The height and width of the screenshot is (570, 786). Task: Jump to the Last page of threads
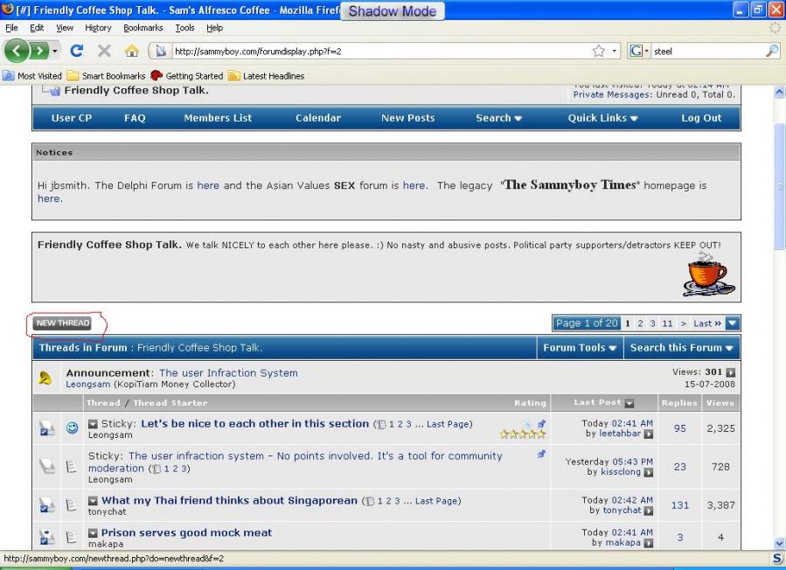pyautogui.click(x=707, y=323)
